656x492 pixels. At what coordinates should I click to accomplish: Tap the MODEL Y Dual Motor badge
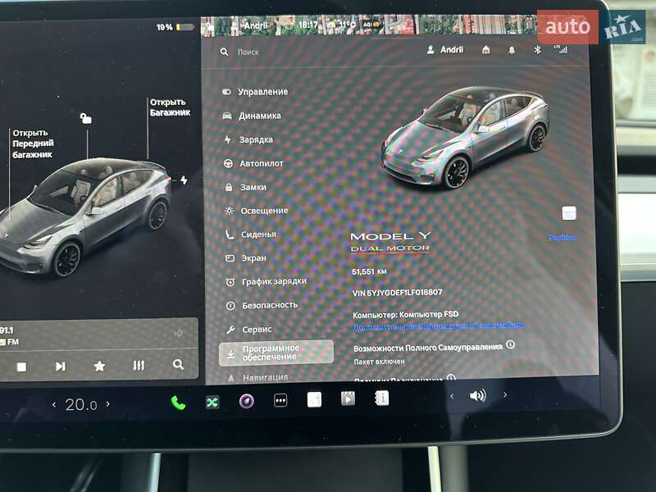390,243
